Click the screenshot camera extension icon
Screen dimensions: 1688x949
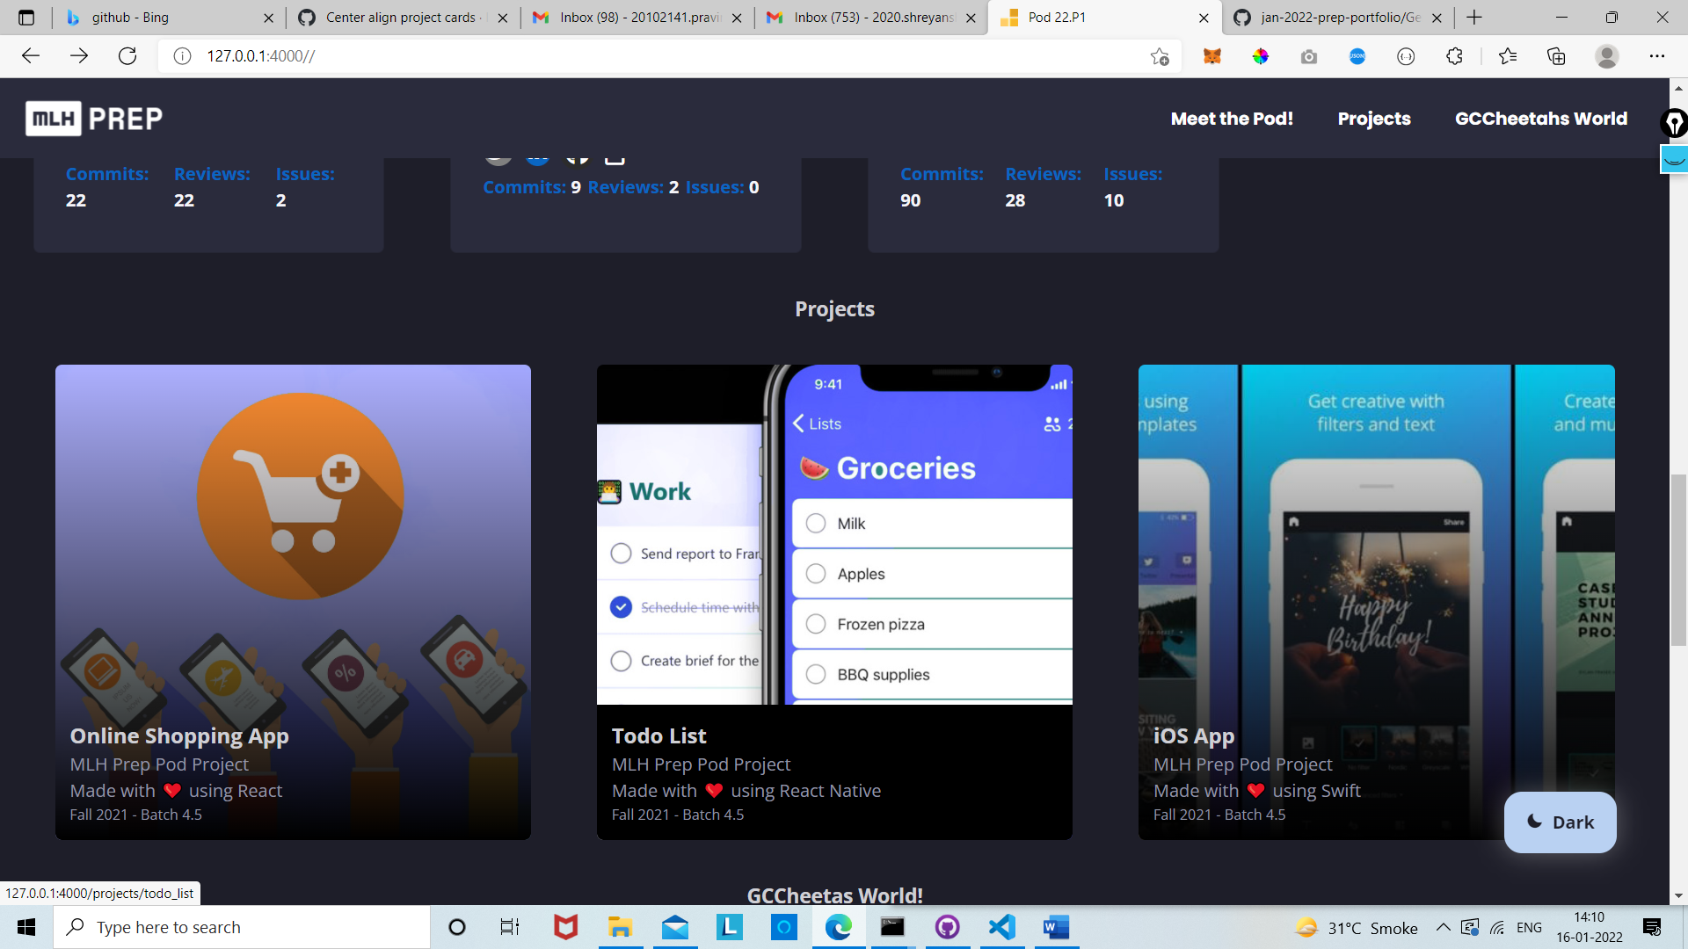pos(1309,56)
